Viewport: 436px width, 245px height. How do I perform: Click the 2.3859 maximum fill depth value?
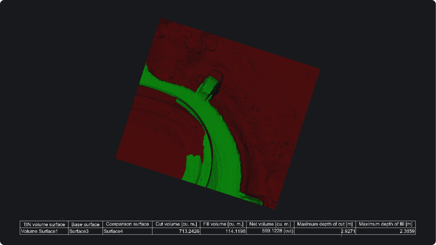click(407, 231)
